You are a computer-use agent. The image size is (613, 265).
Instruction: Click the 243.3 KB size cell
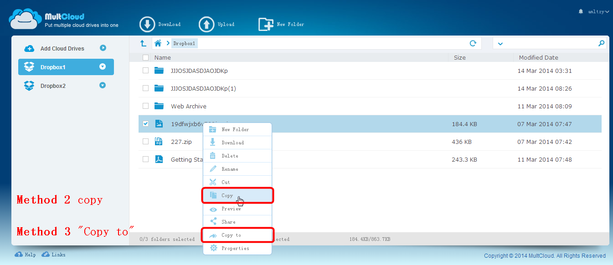coord(464,159)
